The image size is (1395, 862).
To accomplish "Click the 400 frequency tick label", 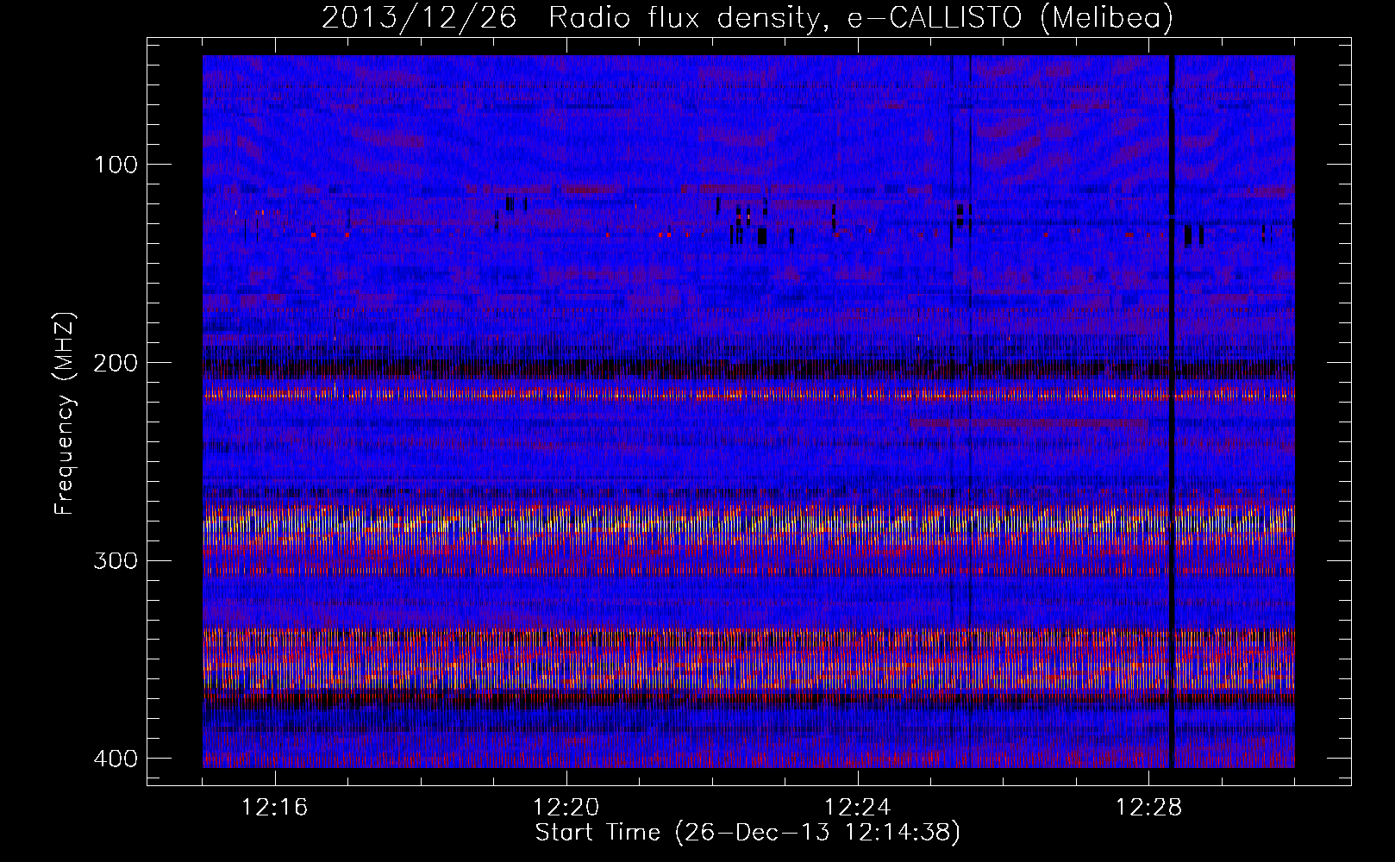I will 115,759.
